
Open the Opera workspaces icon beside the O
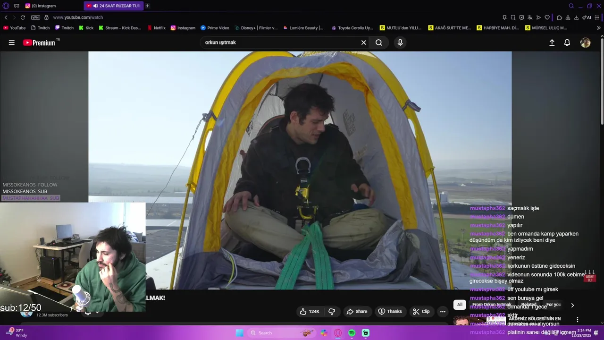click(17, 6)
